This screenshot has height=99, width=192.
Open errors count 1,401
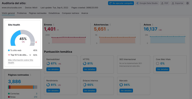(50, 29)
